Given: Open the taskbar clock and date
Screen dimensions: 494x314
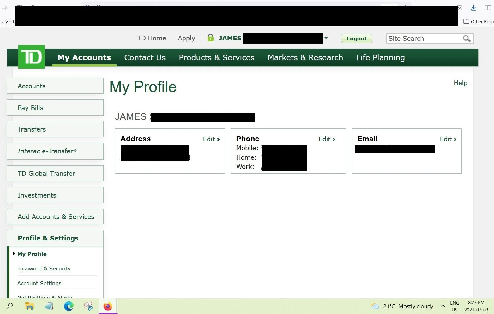Looking at the screenshot, I should (476, 306).
